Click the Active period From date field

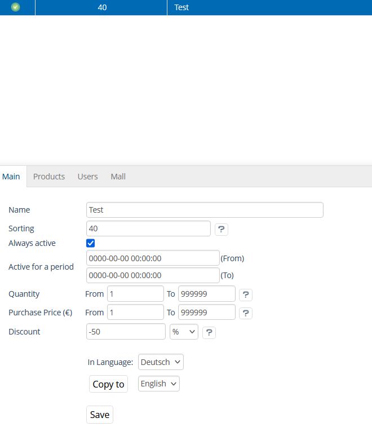point(153,258)
